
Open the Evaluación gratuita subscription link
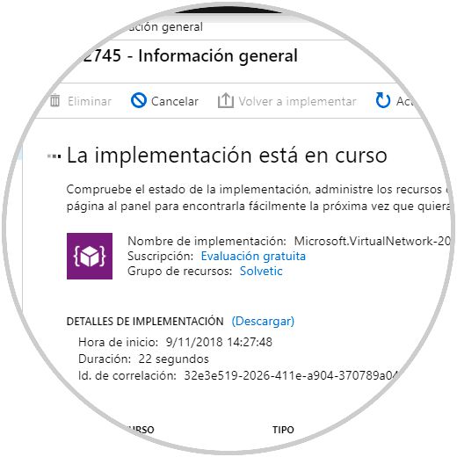[x=253, y=256]
